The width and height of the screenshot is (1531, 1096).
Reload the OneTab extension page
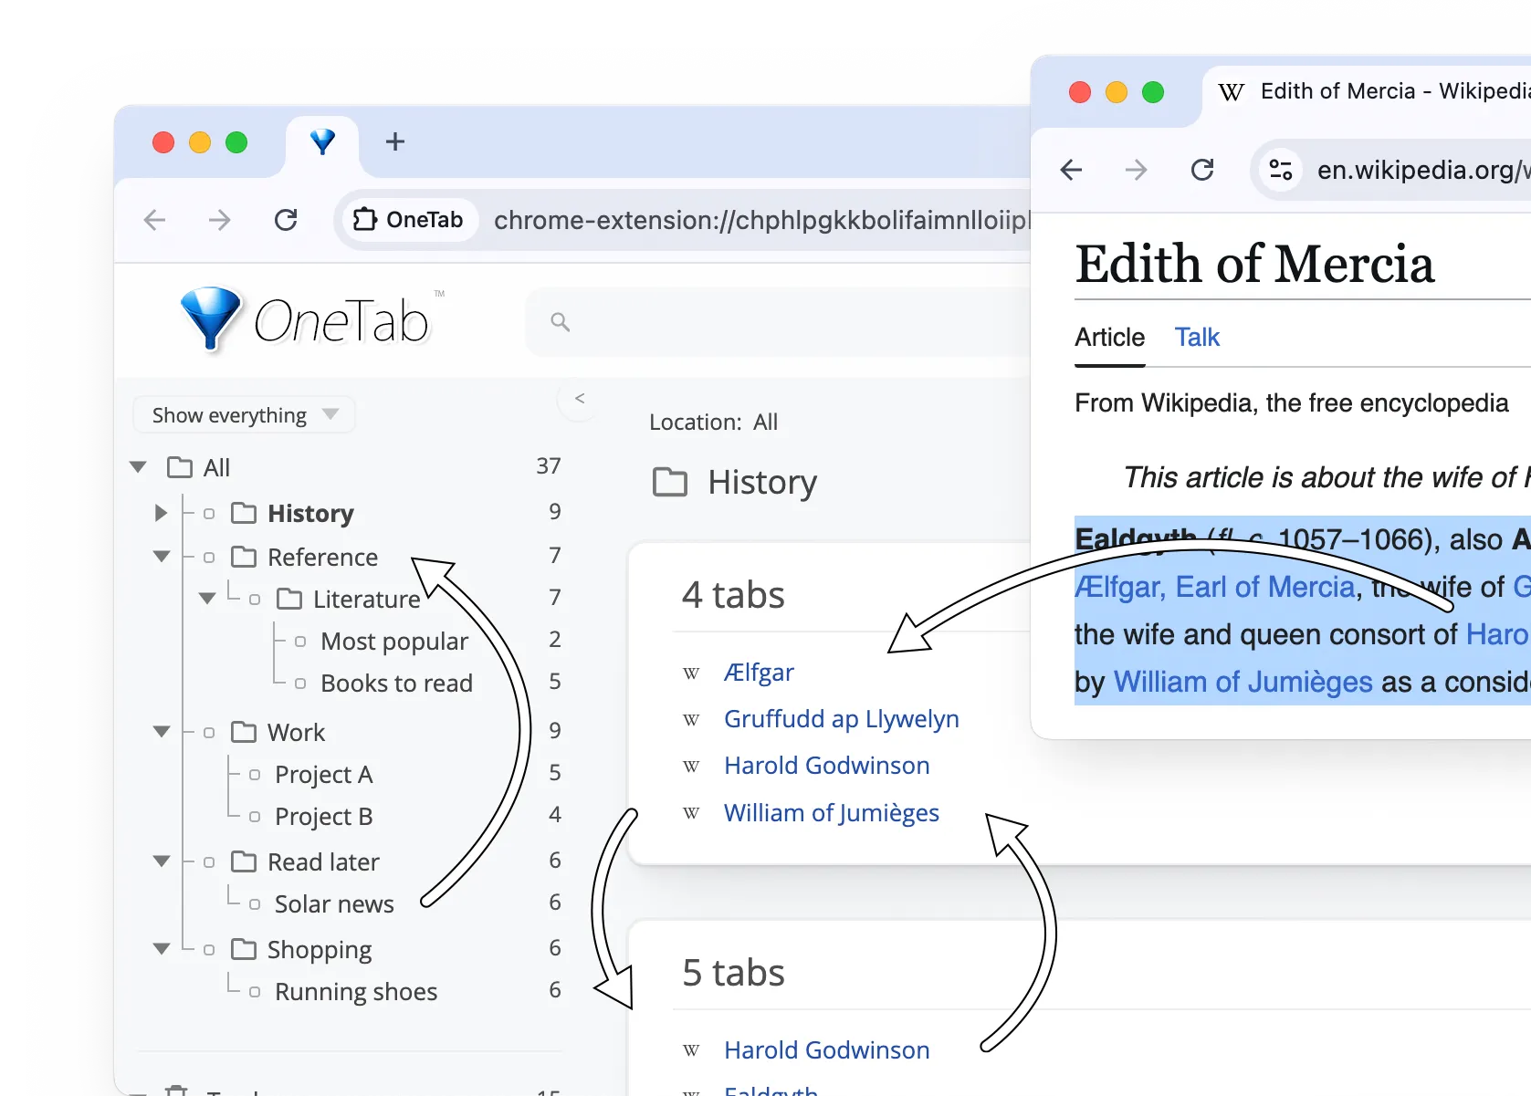click(x=286, y=220)
